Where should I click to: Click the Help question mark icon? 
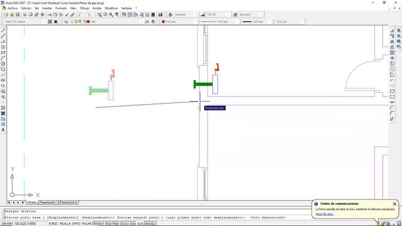coord(160,14)
